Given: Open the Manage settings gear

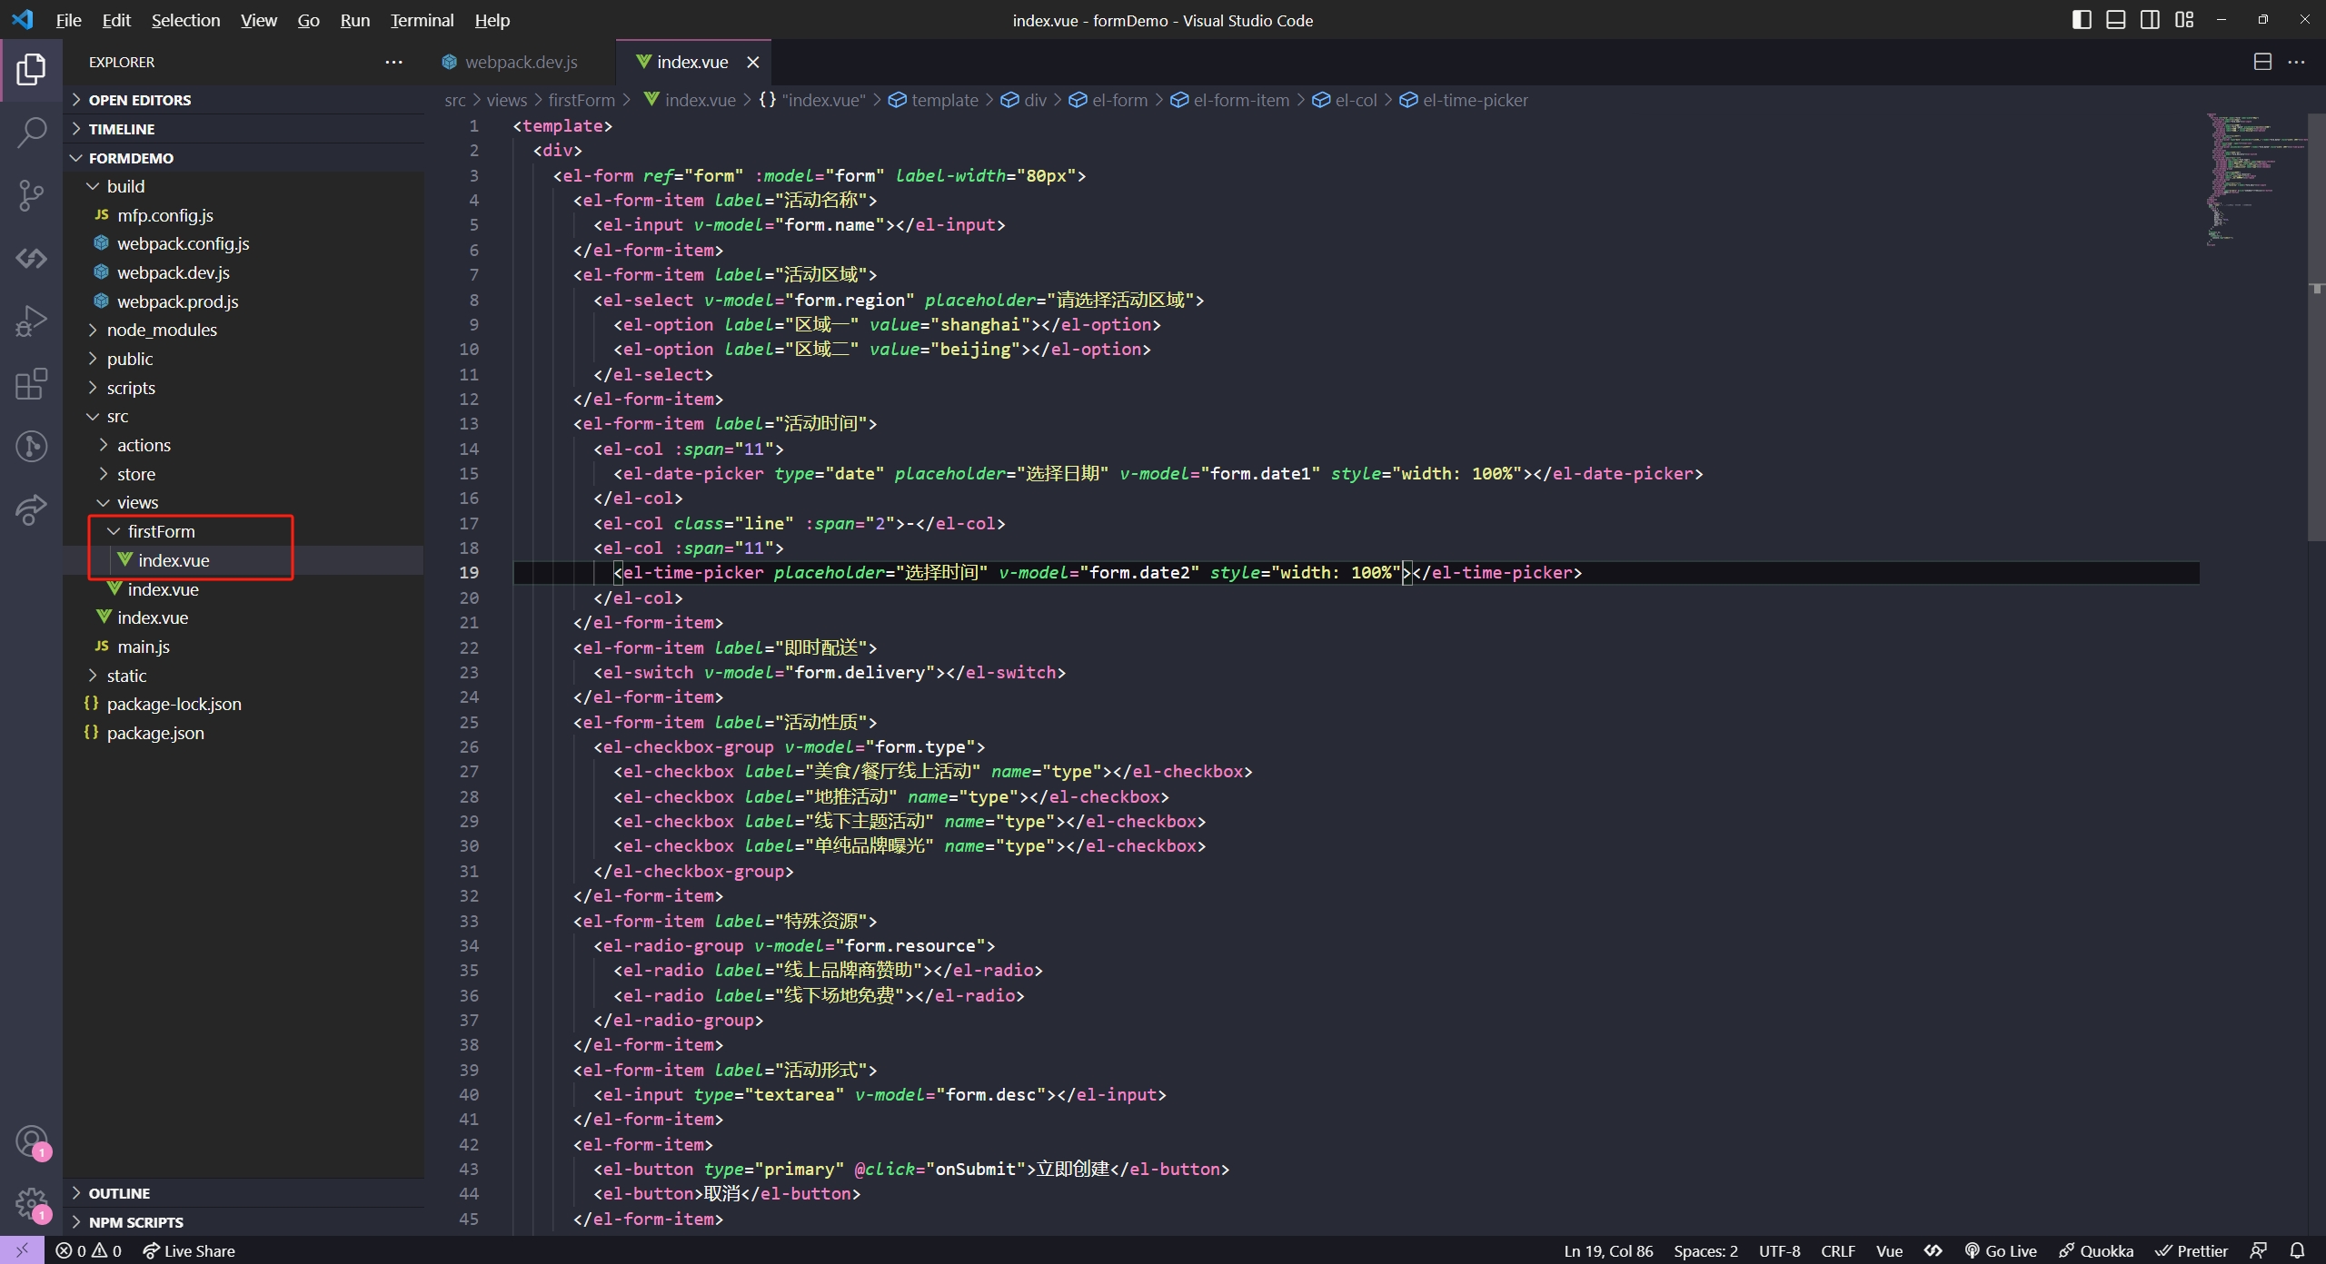Looking at the screenshot, I should pyautogui.click(x=32, y=1203).
